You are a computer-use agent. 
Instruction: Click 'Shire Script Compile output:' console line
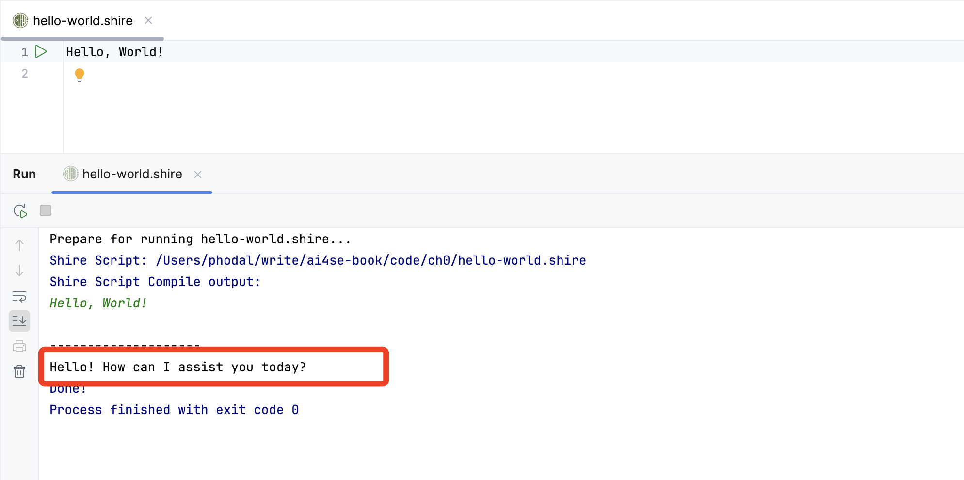(155, 282)
